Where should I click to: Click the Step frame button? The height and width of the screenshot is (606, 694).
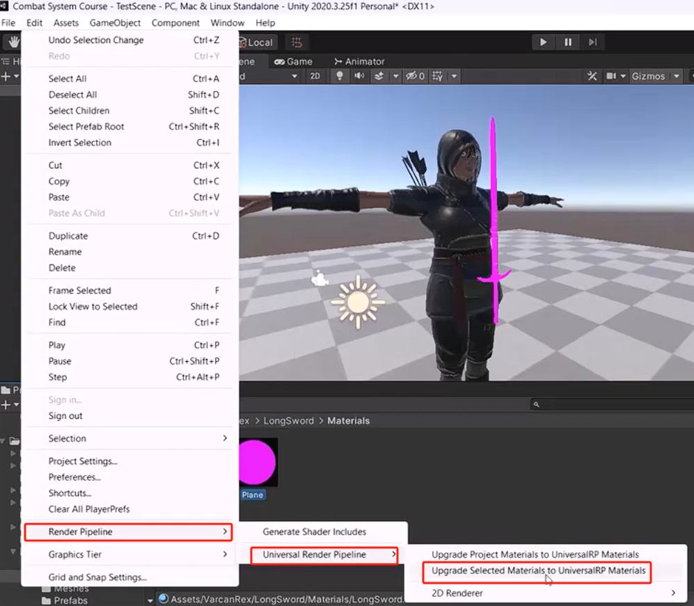tap(592, 42)
